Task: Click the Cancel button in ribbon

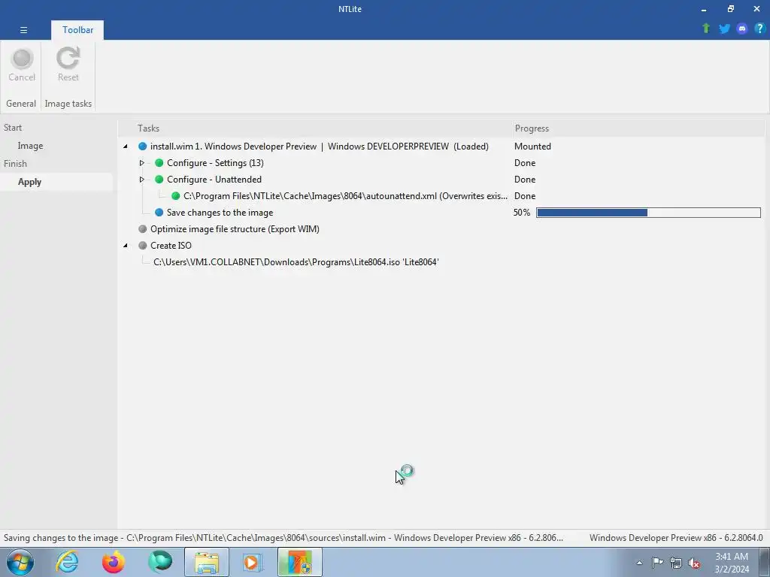Action: click(22, 65)
